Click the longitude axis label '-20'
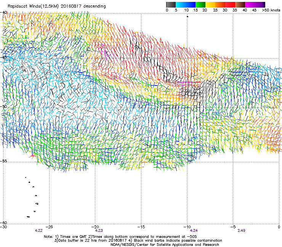 [95, 227]
